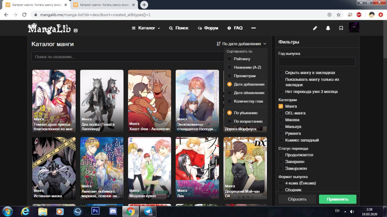Check 'Скрыть мангу в закладках' checkbox

281,73
